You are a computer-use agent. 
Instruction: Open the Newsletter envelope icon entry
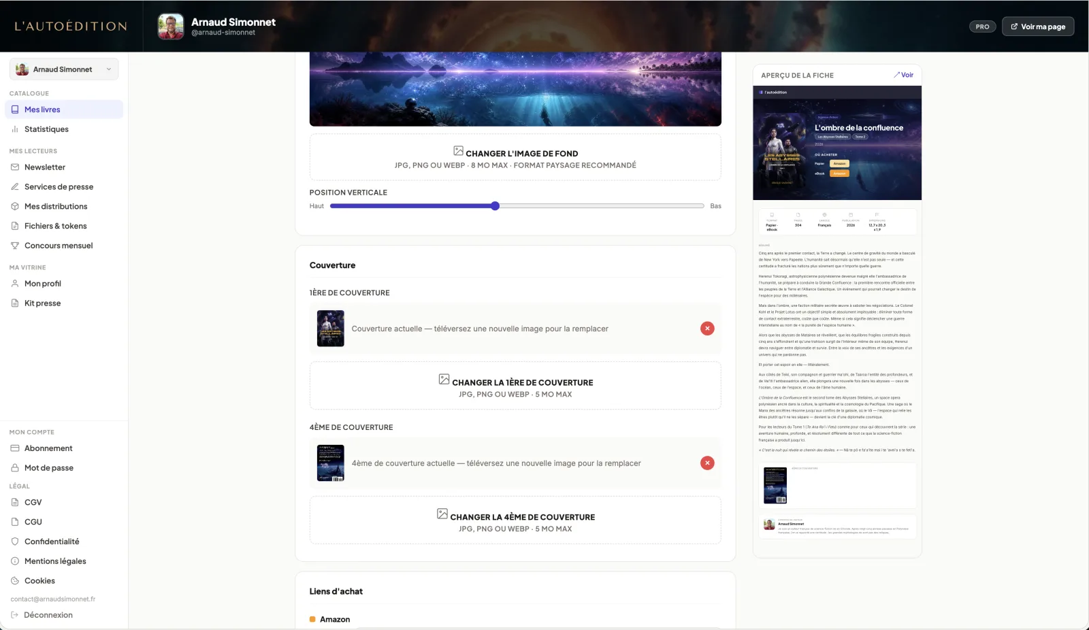tap(15, 167)
